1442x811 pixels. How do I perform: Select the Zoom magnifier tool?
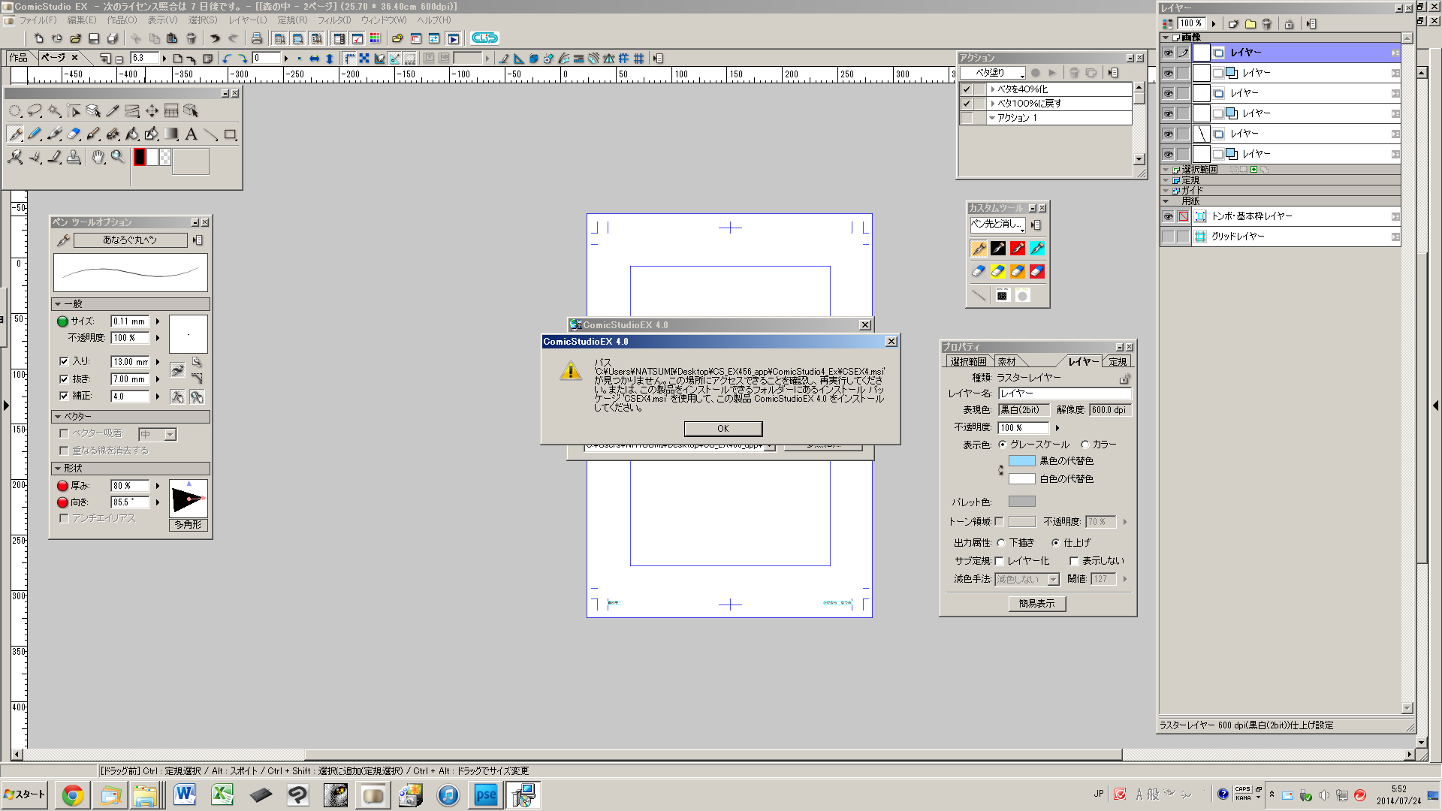[118, 157]
